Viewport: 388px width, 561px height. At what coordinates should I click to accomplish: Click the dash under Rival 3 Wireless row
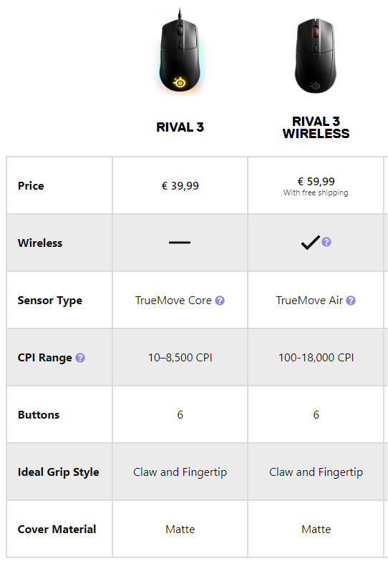pos(180,243)
